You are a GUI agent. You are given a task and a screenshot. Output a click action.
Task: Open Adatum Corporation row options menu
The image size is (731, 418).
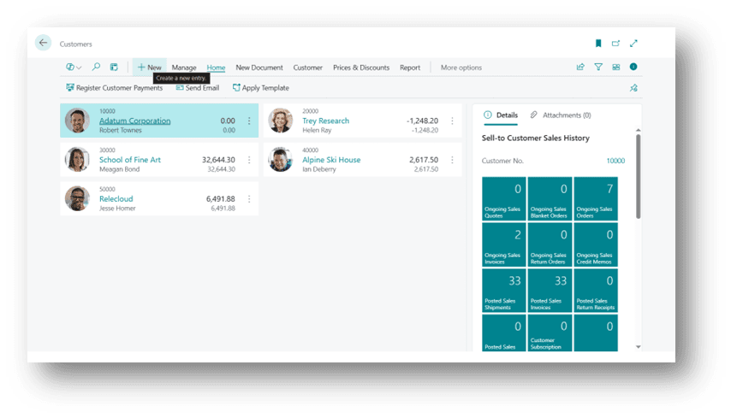point(249,121)
